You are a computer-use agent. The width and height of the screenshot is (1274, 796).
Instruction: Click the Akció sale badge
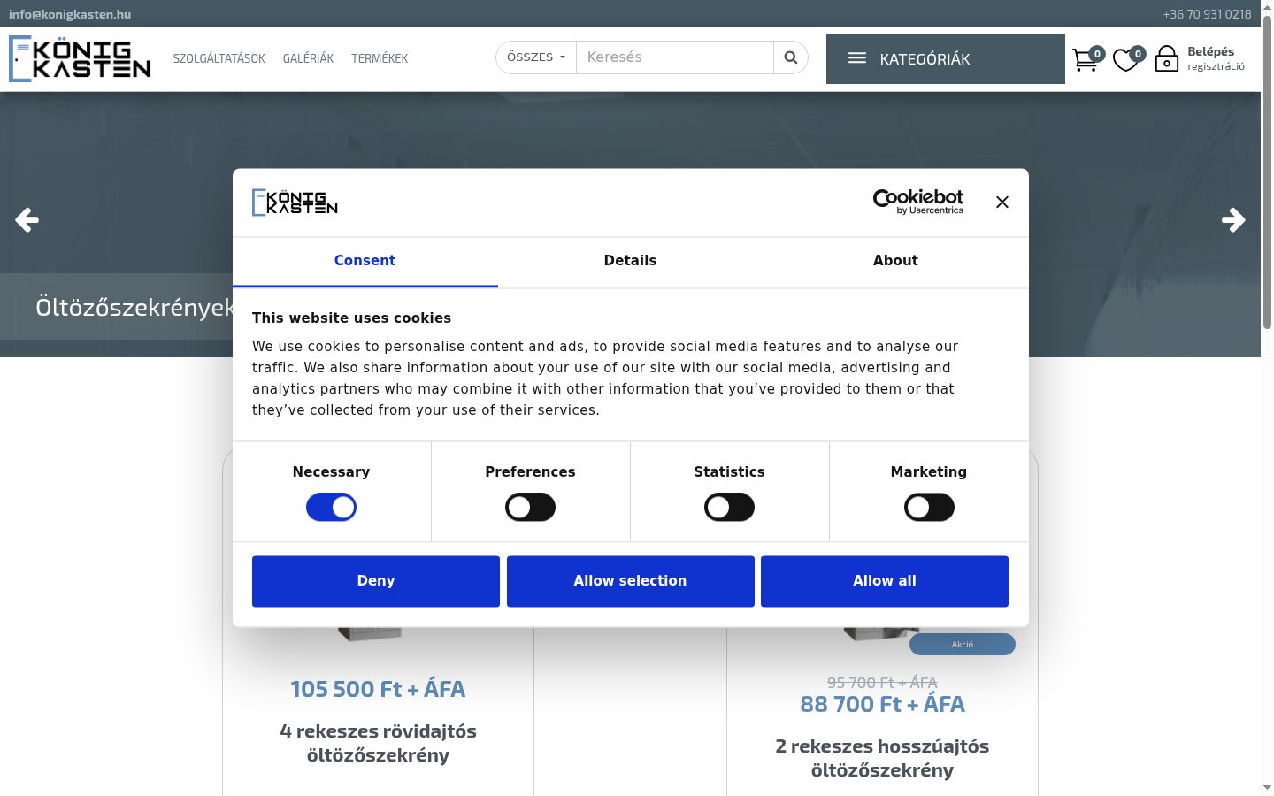click(x=963, y=645)
